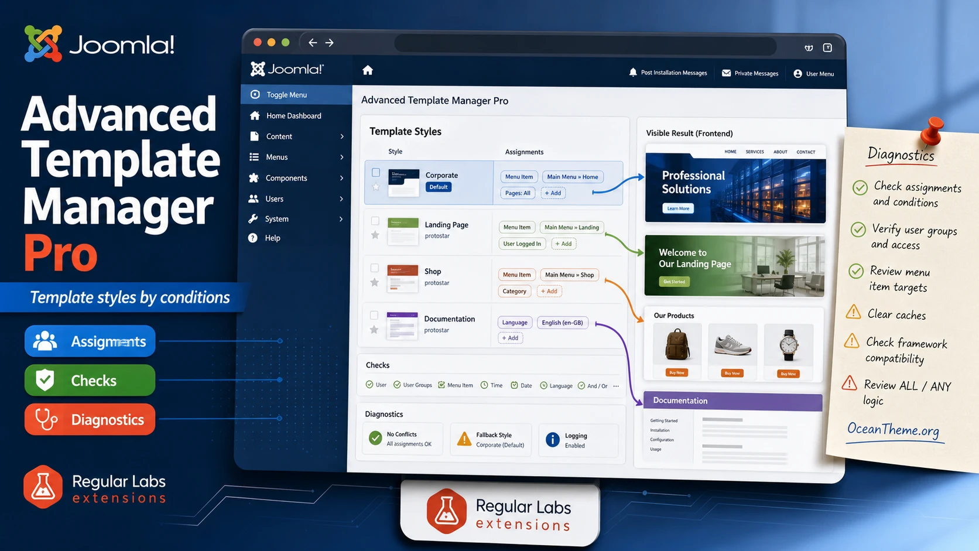This screenshot has height=551, width=979.
Task: Click the Content file icon in sidebar
Action: [254, 136]
